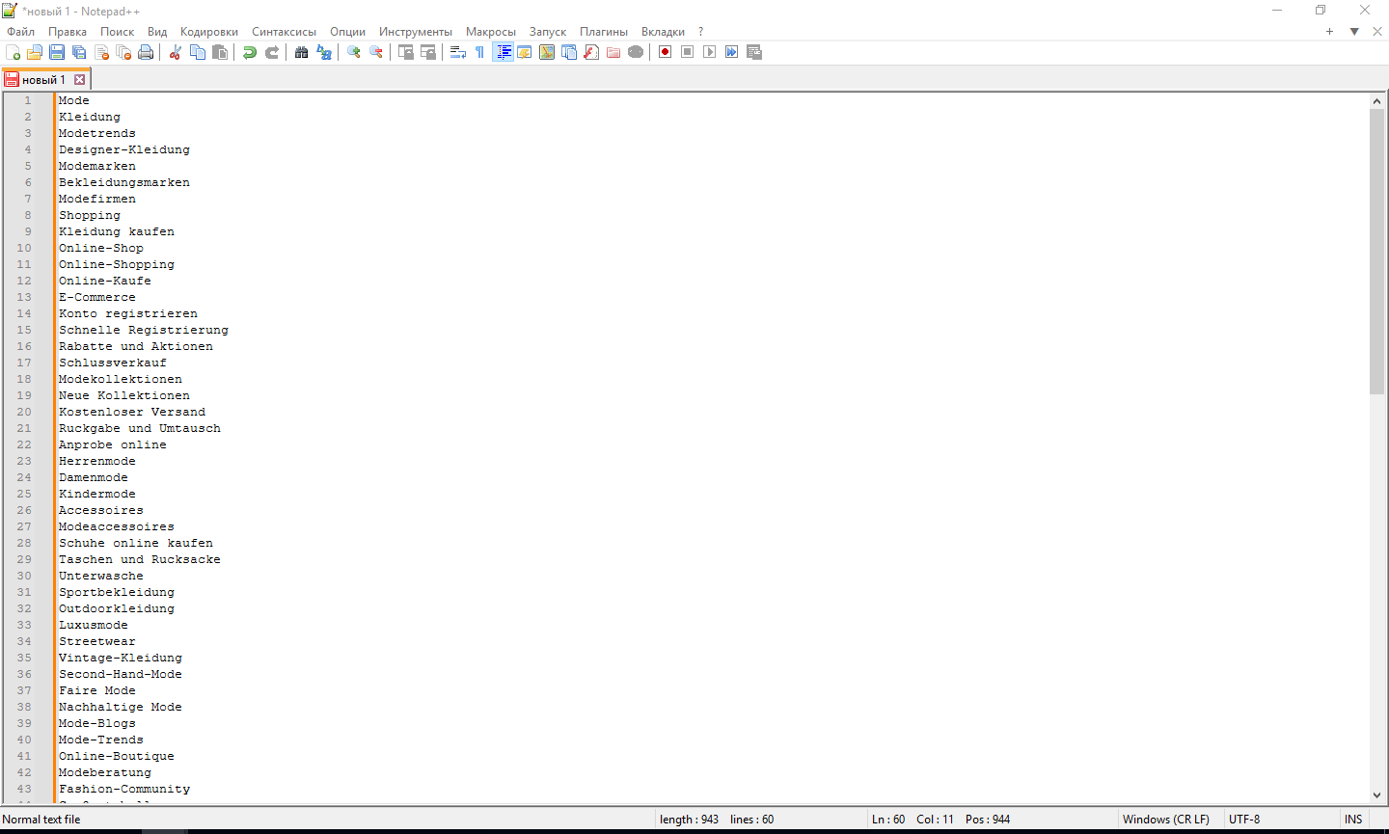Copy selection with the Copy icon
The height and width of the screenshot is (834, 1389).
point(198,52)
